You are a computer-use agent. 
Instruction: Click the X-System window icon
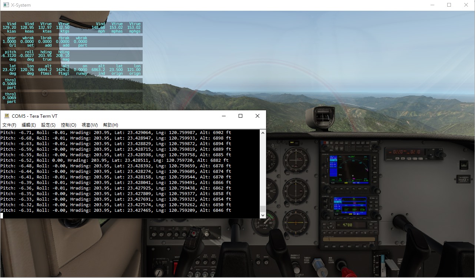pos(6,5)
